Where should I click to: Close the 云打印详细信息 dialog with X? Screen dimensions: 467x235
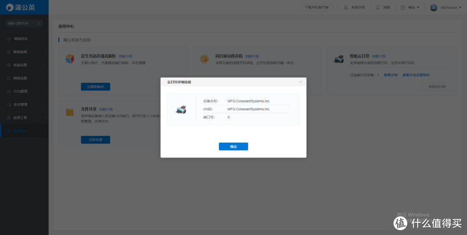[x=301, y=82]
